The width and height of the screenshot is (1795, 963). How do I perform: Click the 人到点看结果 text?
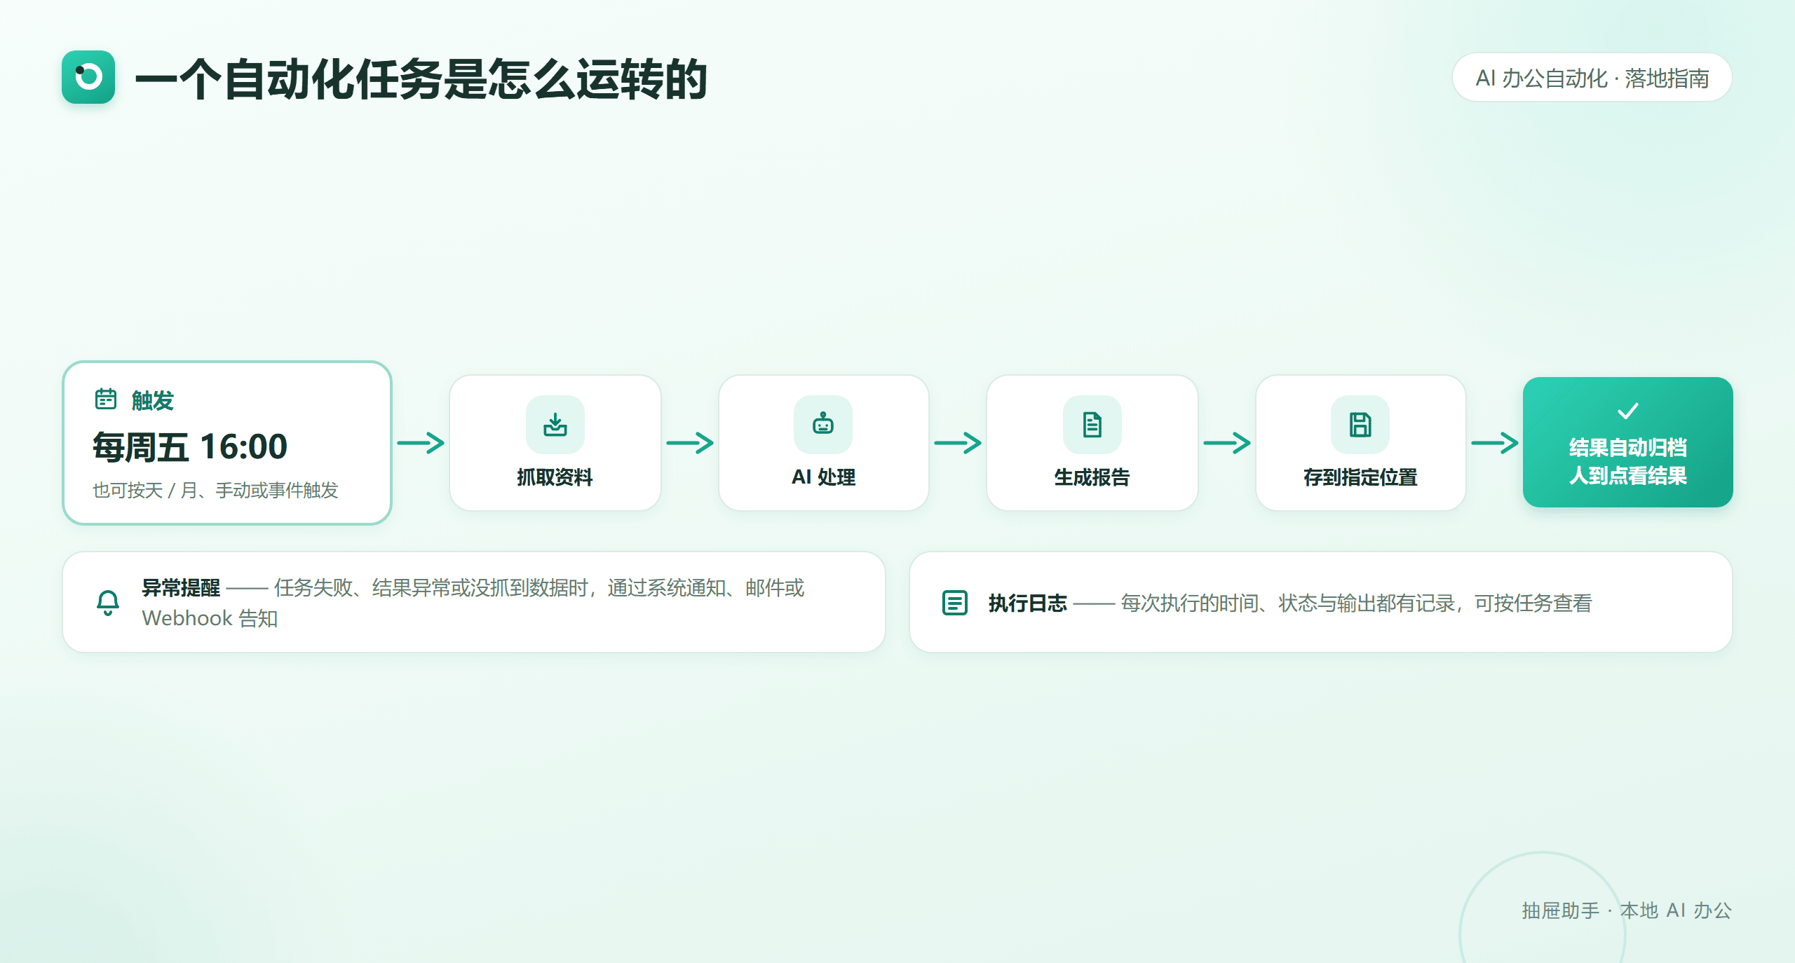pos(1628,475)
